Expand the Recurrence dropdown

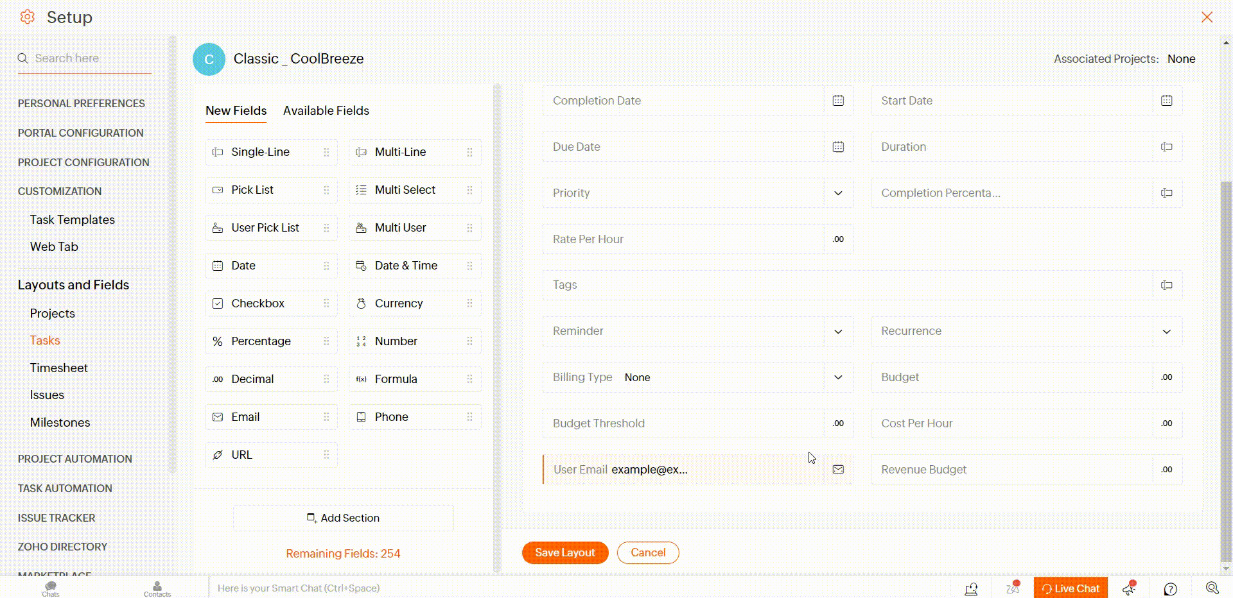click(1166, 332)
